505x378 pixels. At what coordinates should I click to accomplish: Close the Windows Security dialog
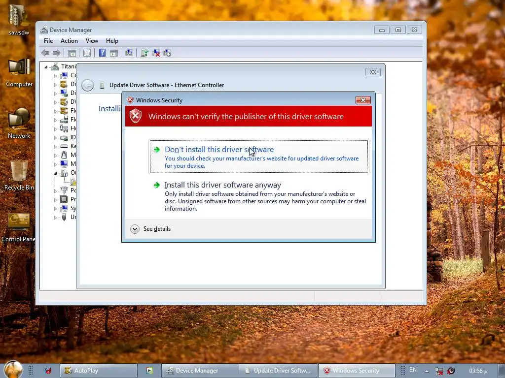click(x=363, y=100)
